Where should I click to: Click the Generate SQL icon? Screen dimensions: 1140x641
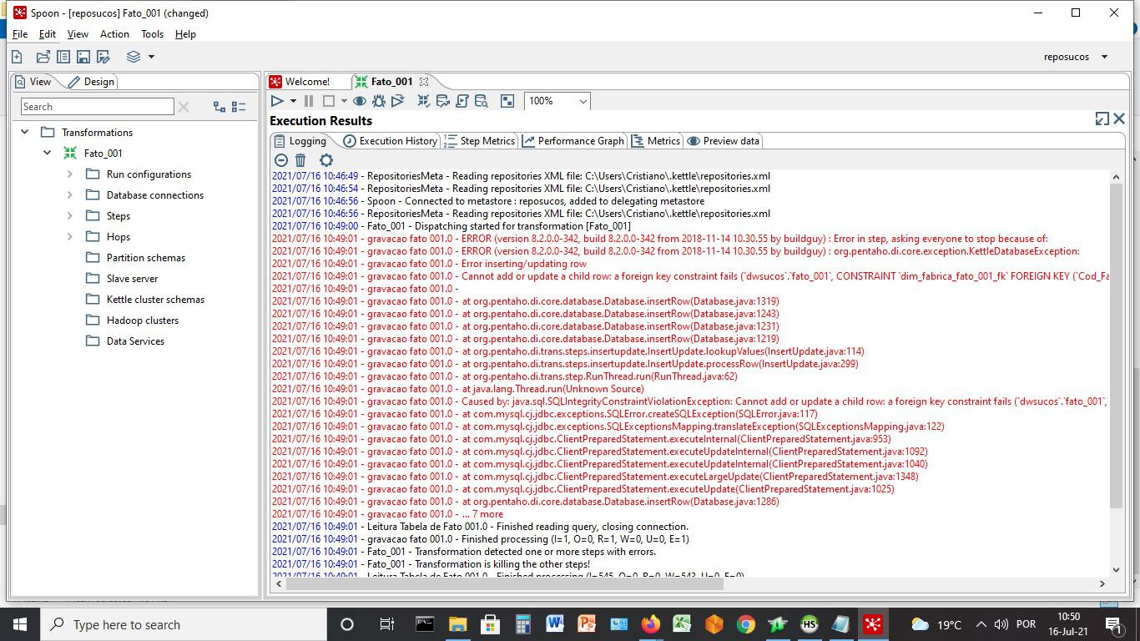click(462, 101)
